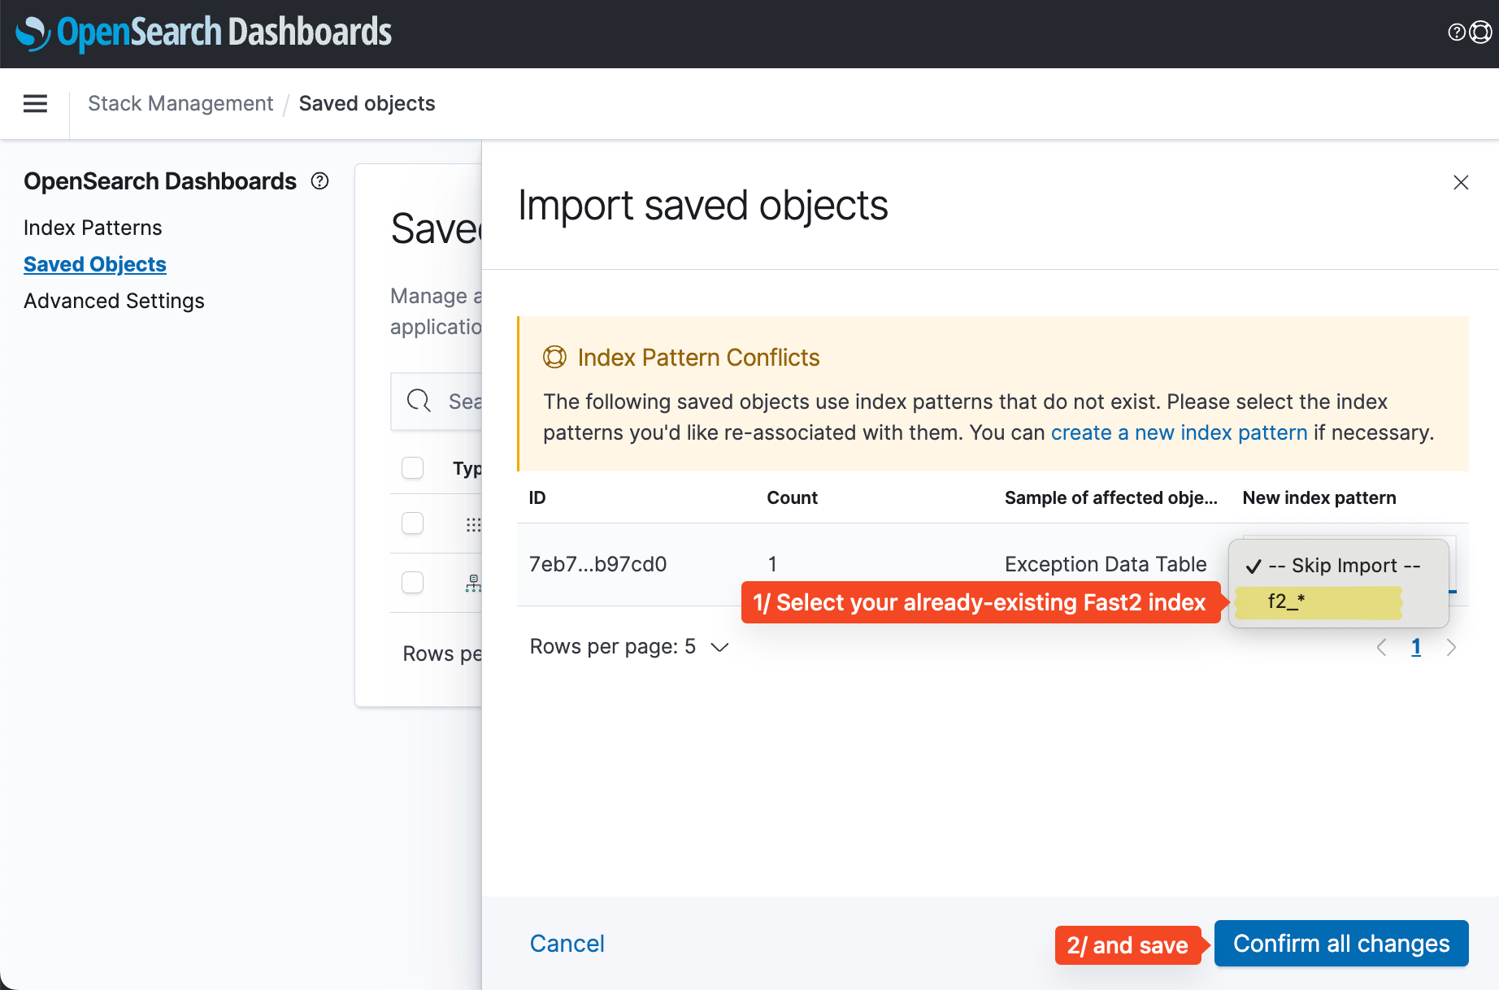Screen dimensions: 1499x990
Task: Click the dashboard grid type icon
Action: pyautogui.click(x=474, y=524)
